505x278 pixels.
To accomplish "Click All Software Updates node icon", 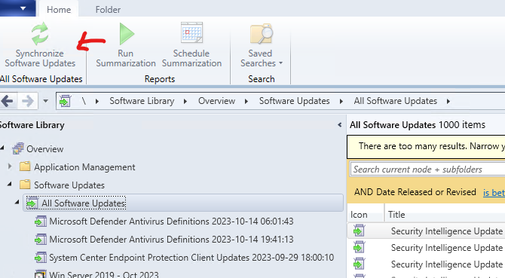I will click(32, 203).
